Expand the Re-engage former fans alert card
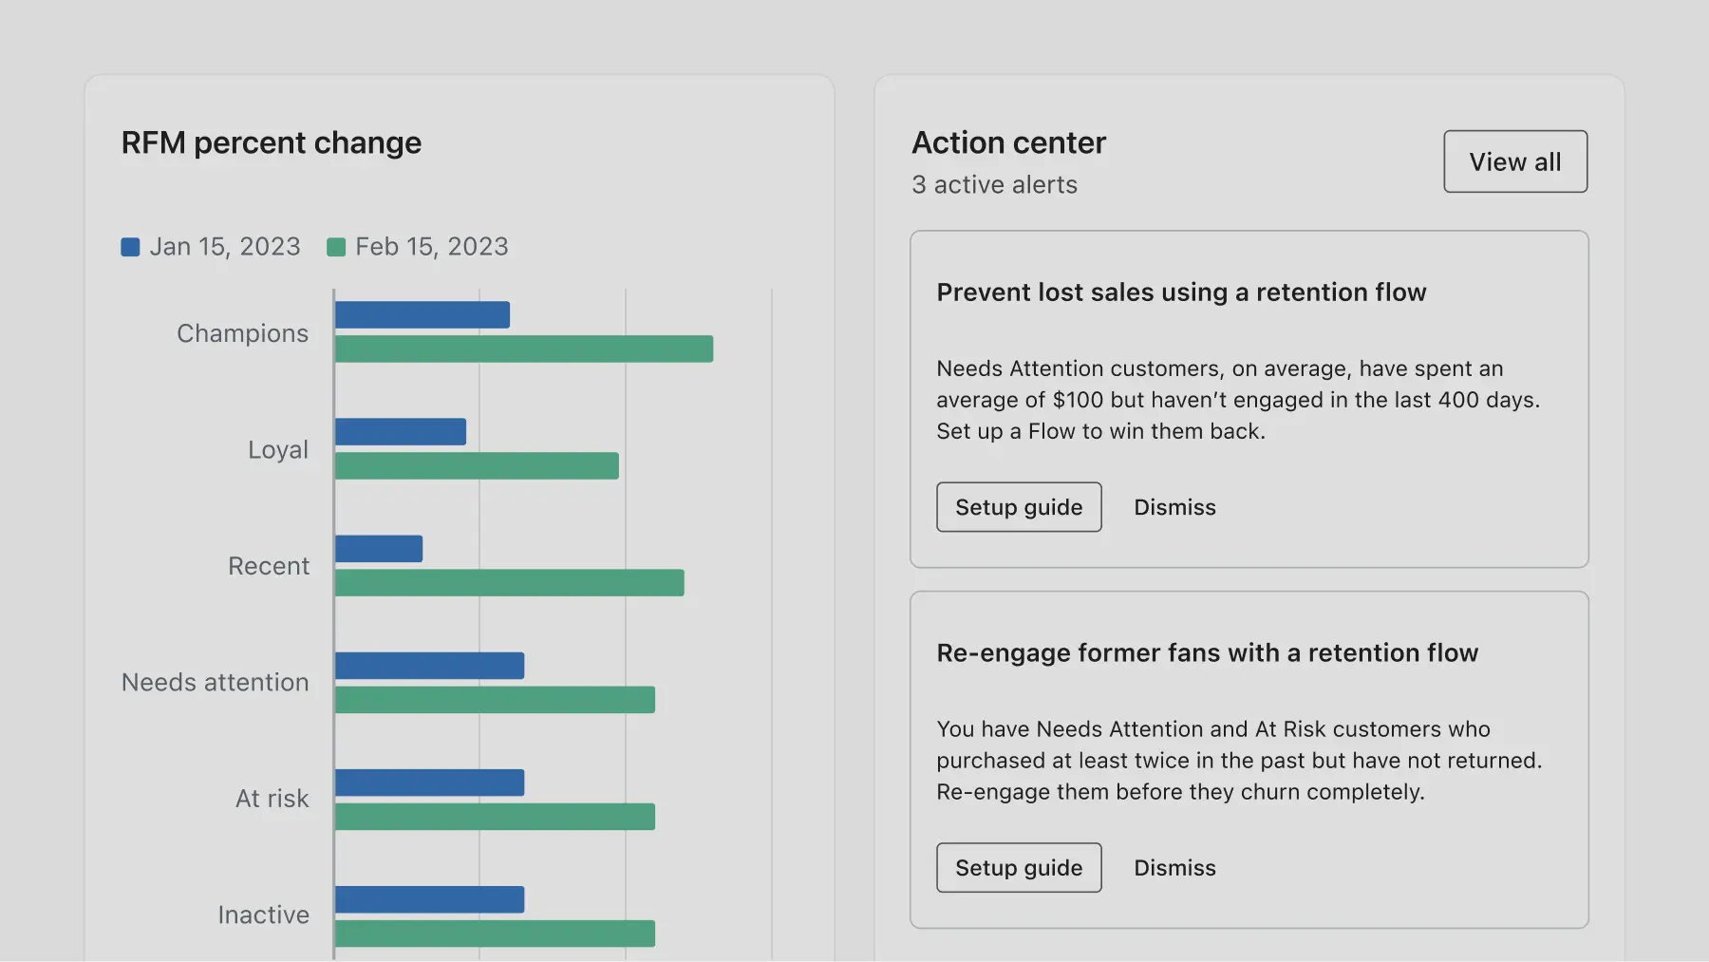 (x=1207, y=652)
